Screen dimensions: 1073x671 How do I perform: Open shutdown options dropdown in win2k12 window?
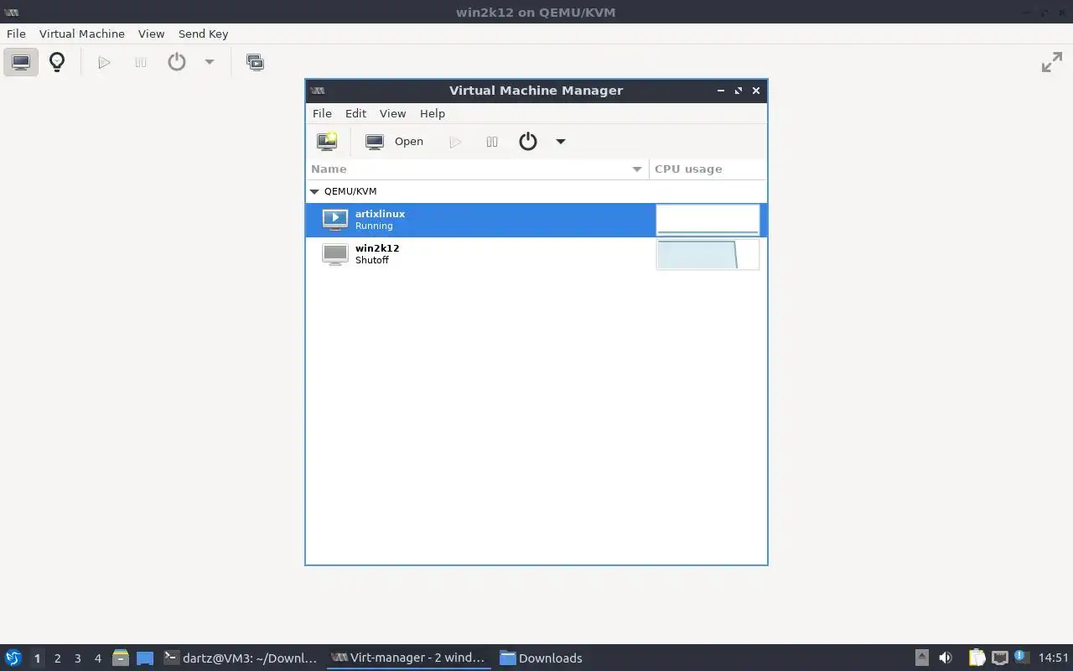pos(210,62)
